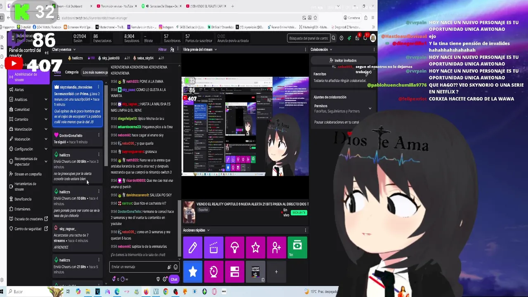The image size is (528, 297).
Task: Click Conectarse button in browser toolbar
Action: (352, 18)
